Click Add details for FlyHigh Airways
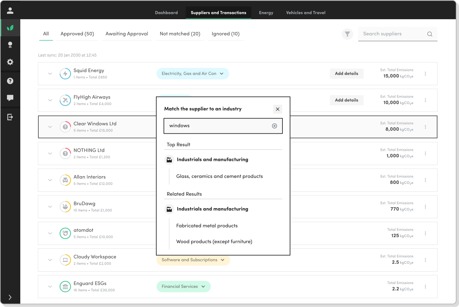The width and height of the screenshot is (459, 307). (346, 100)
